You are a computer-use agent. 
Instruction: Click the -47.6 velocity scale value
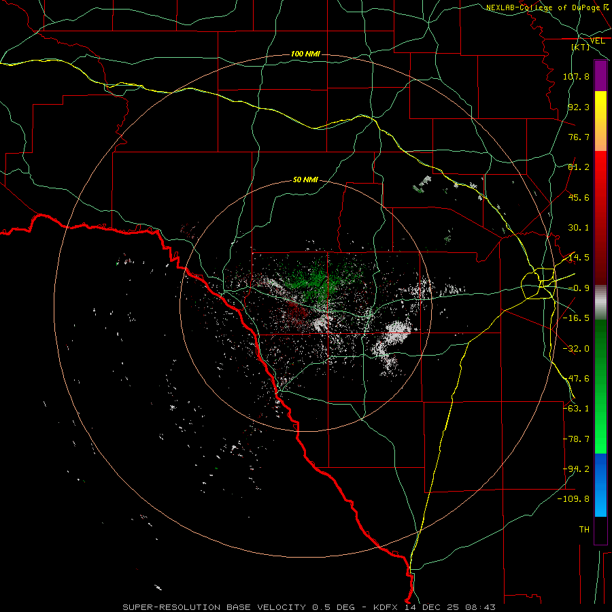point(576,379)
